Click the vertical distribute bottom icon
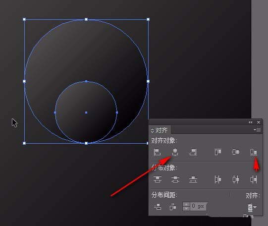Screen dimensions: 268x226 coord(193,179)
